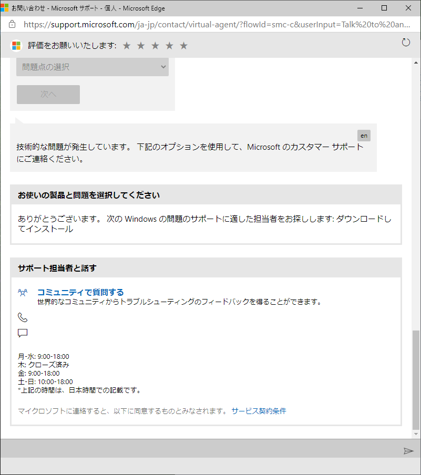Click the refresh conversation icon
421x475 pixels.
coord(406,43)
